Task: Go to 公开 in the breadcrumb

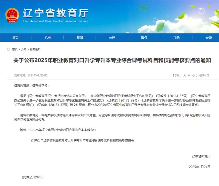Action: point(24,49)
